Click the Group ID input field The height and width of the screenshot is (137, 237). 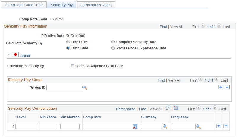(64, 88)
